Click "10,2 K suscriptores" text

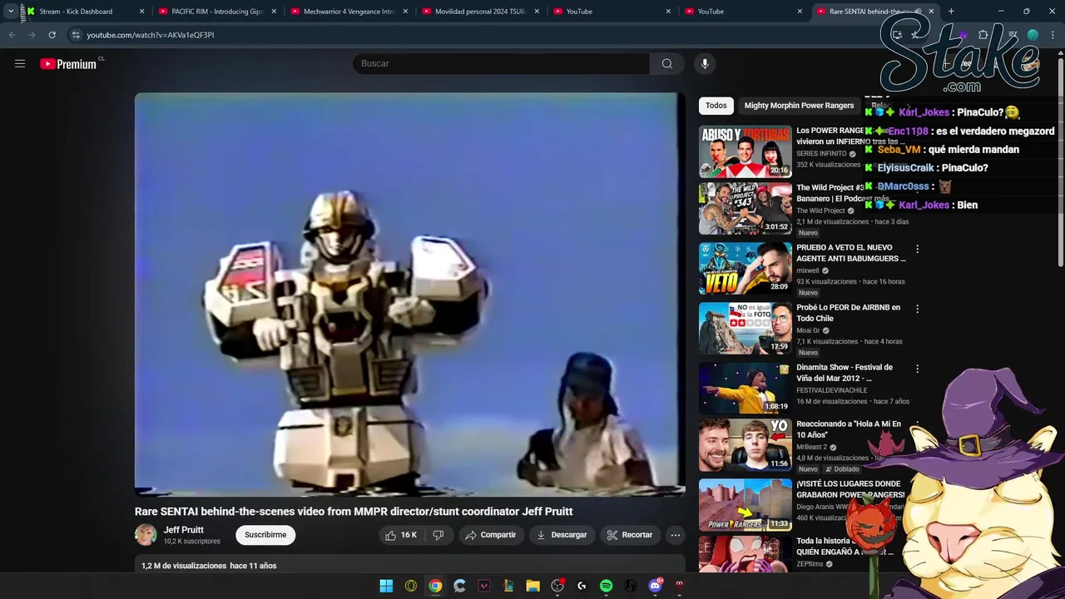click(x=191, y=542)
